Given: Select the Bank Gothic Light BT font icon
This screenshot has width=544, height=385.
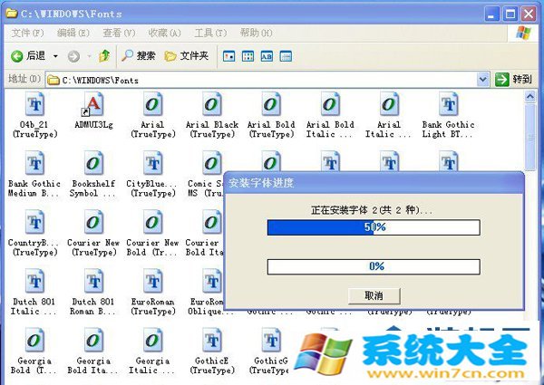Looking at the screenshot, I should (448, 104).
